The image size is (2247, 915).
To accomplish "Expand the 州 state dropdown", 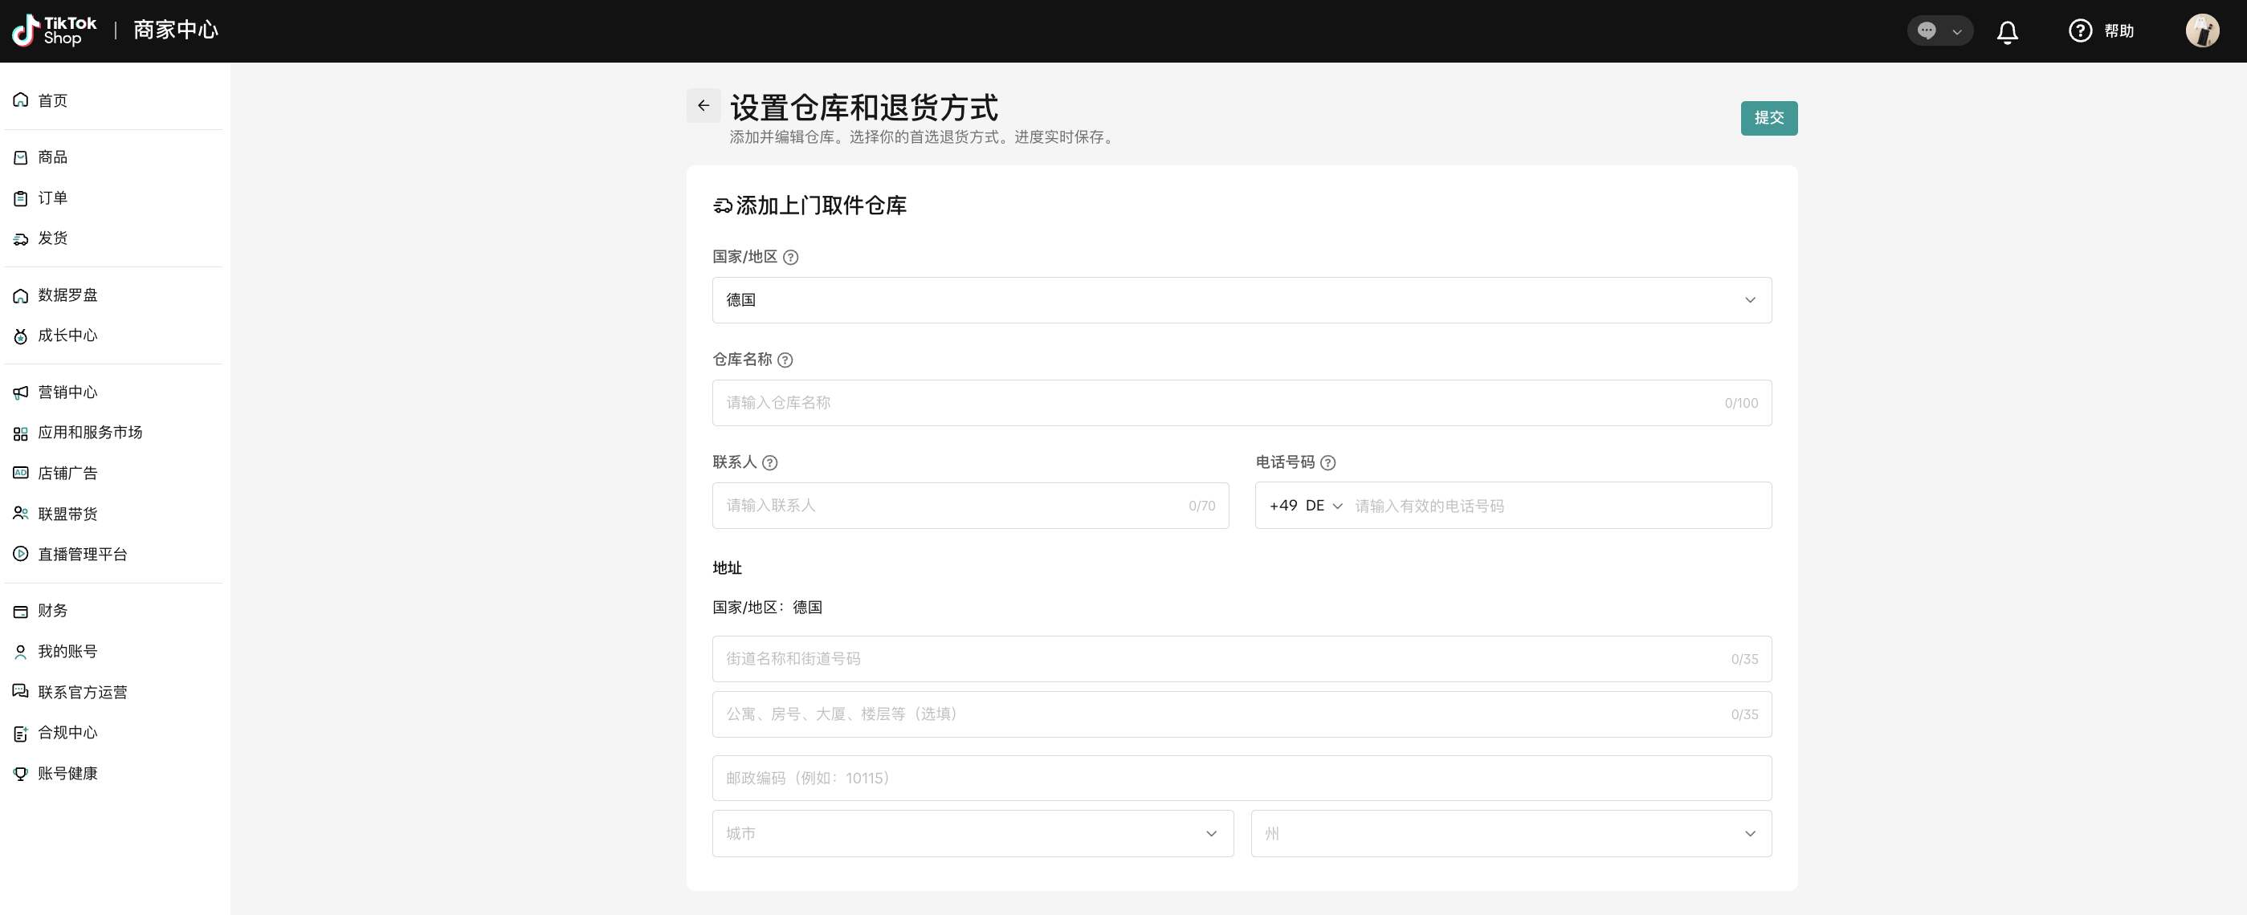I will click(x=1510, y=833).
